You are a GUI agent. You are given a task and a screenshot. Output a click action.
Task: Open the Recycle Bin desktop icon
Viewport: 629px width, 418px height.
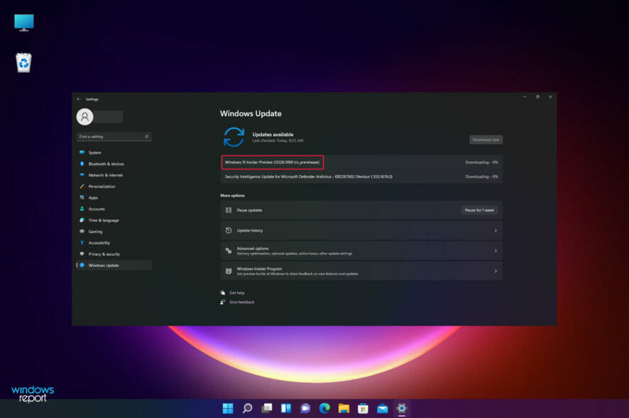tap(23, 62)
